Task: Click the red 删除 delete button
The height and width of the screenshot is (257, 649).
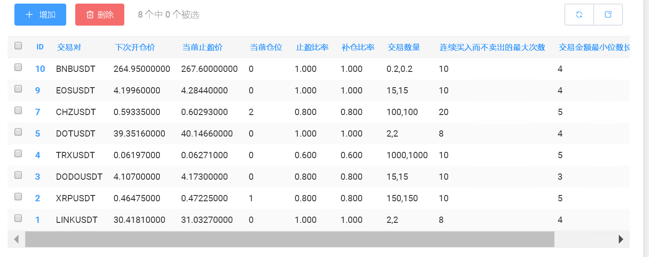Action: [100, 14]
